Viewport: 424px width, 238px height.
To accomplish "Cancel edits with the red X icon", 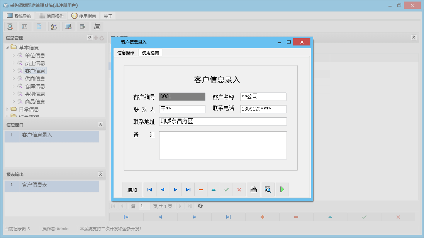I will [239, 189].
